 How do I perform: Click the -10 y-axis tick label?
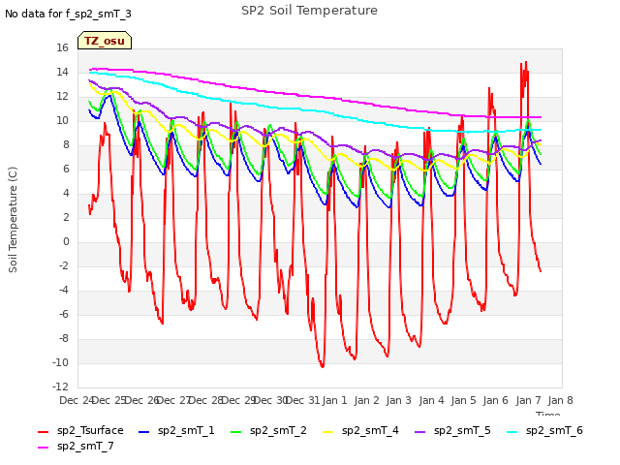tap(60, 362)
